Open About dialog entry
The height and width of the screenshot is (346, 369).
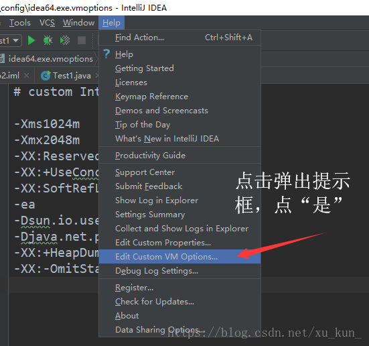point(179,316)
